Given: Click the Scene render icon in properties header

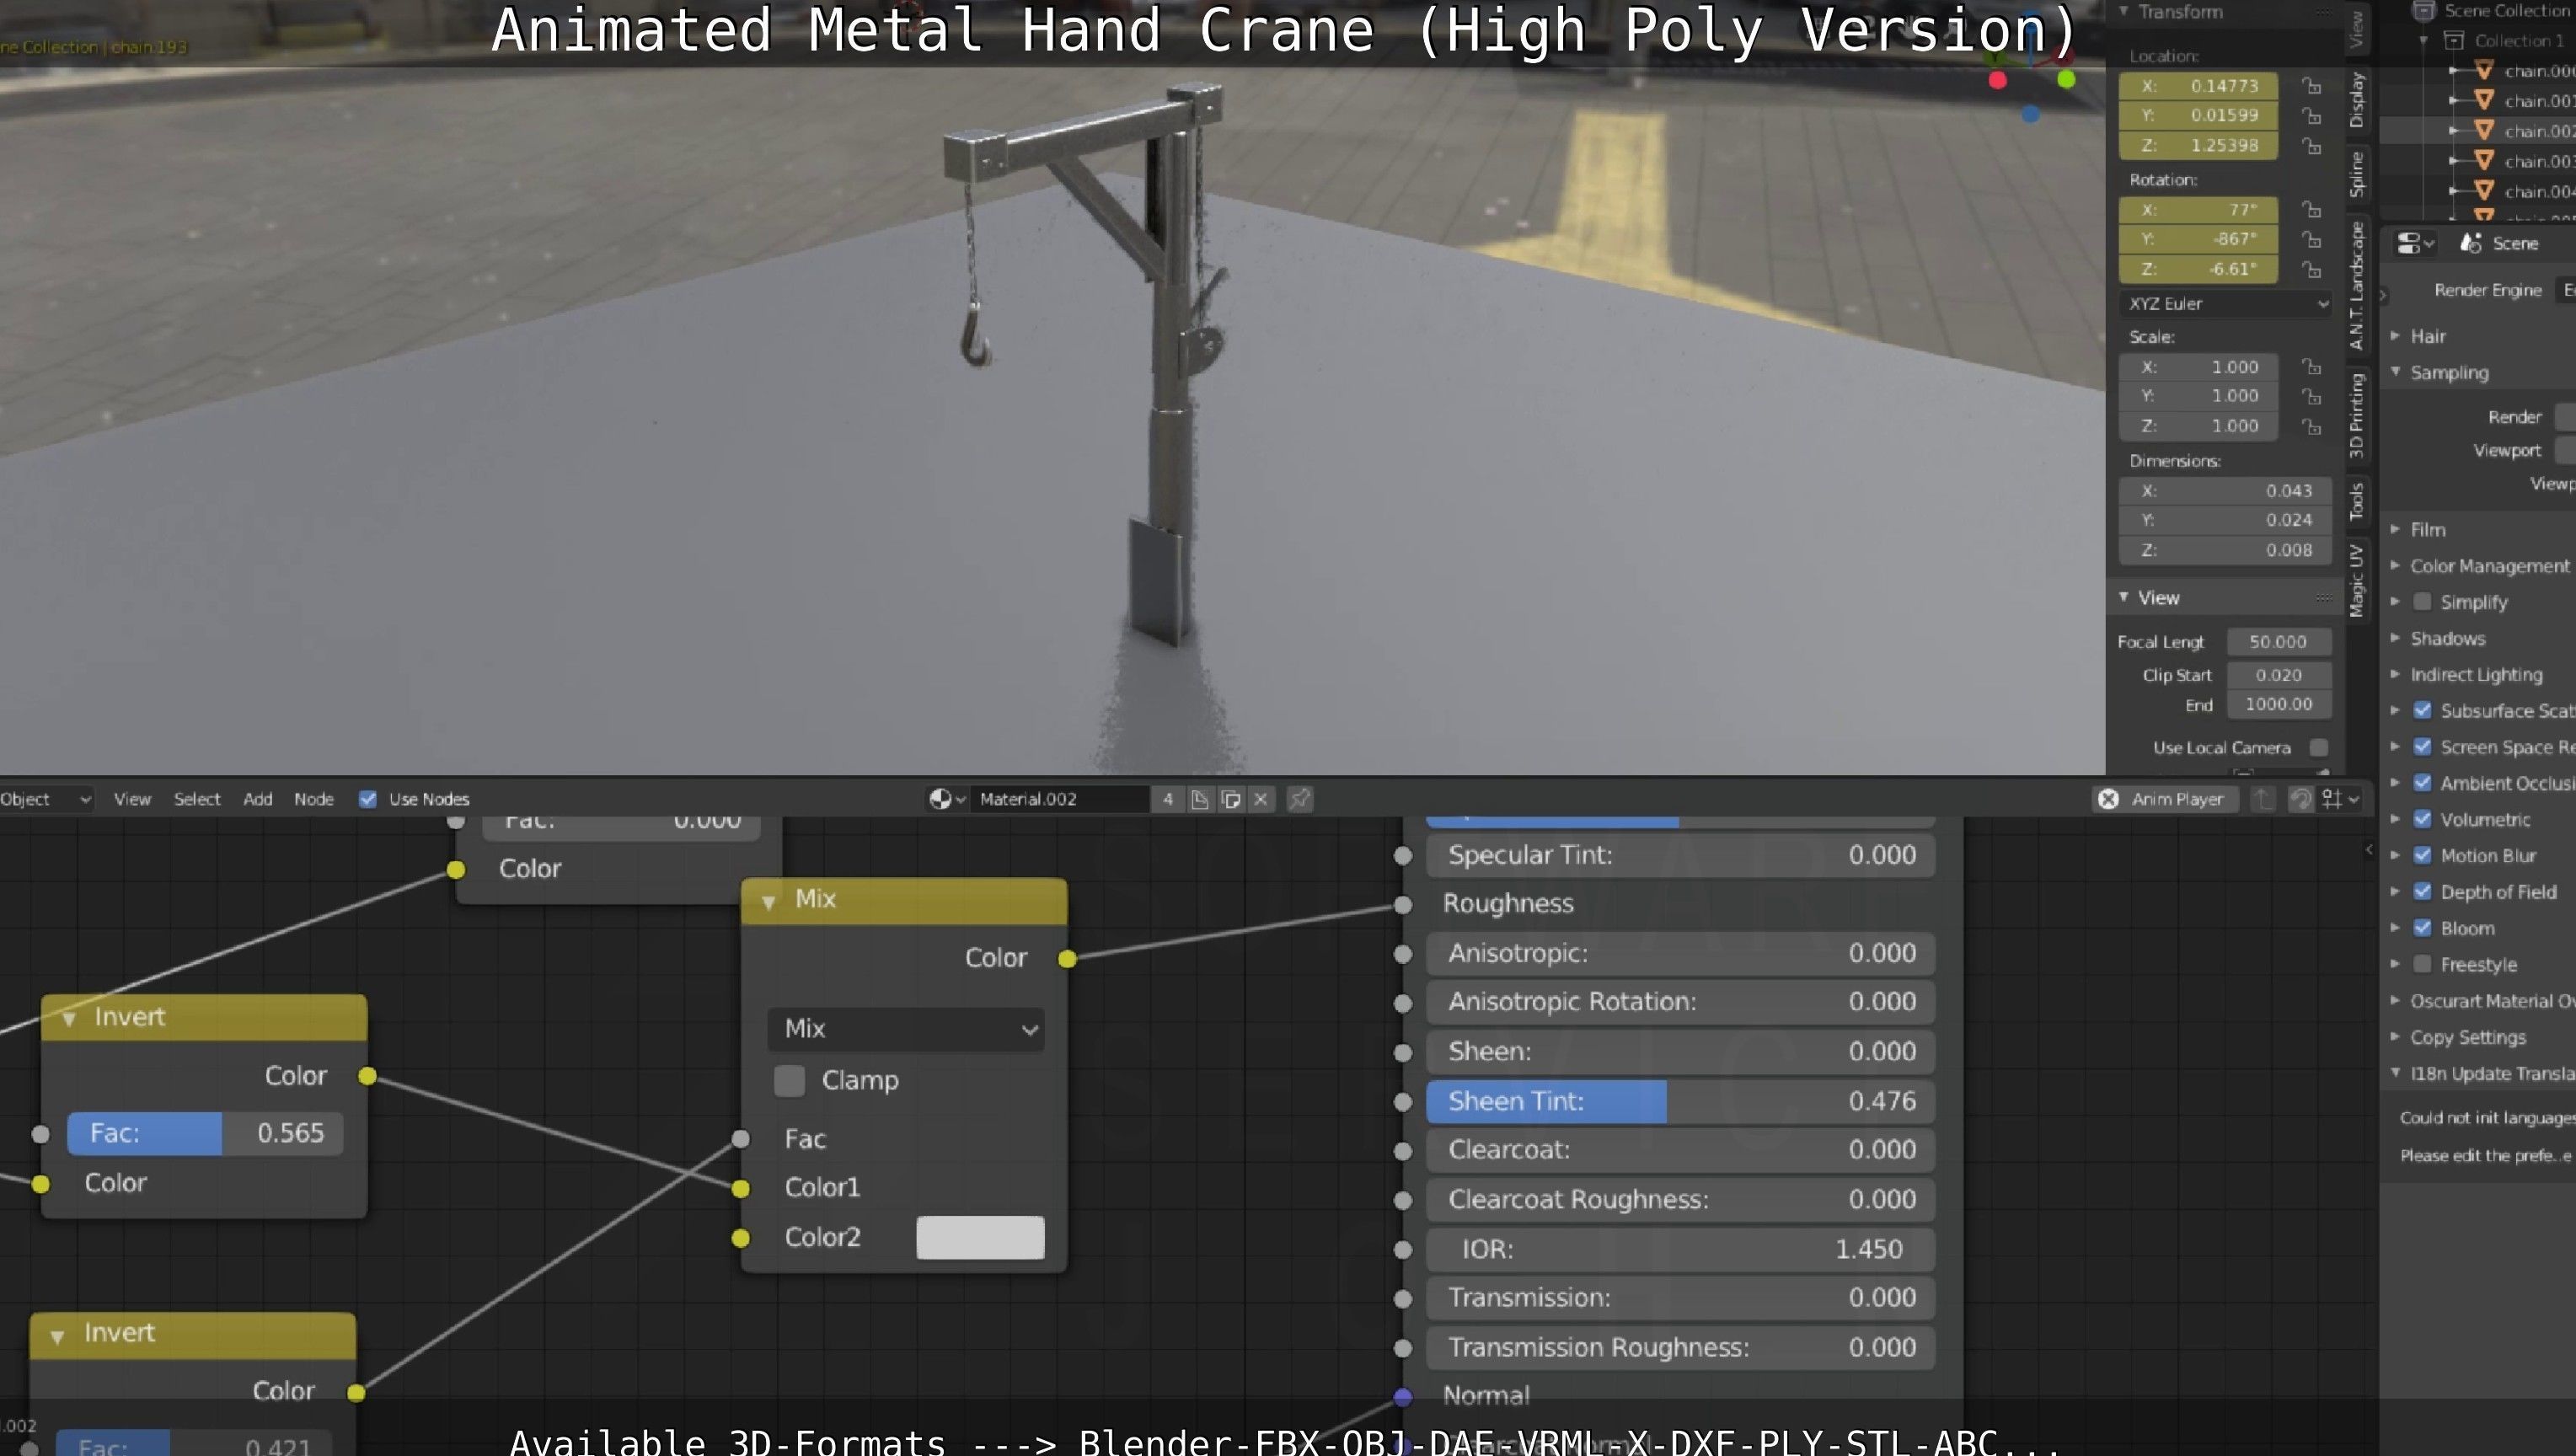Looking at the screenshot, I should [x=2471, y=243].
